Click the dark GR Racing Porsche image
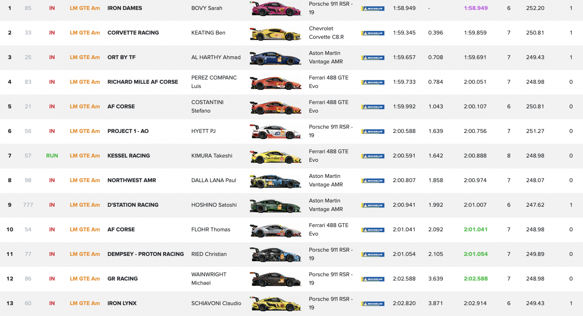The image size is (583, 316). tap(275, 279)
